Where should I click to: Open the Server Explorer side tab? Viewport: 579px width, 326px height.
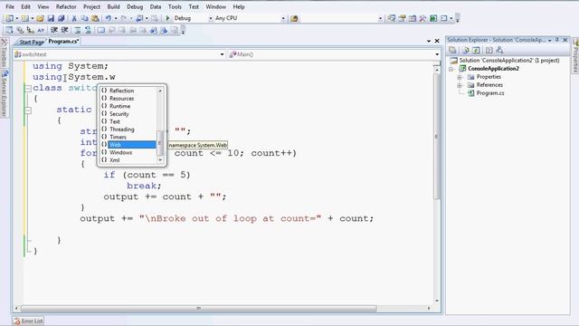click(x=5, y=94)
